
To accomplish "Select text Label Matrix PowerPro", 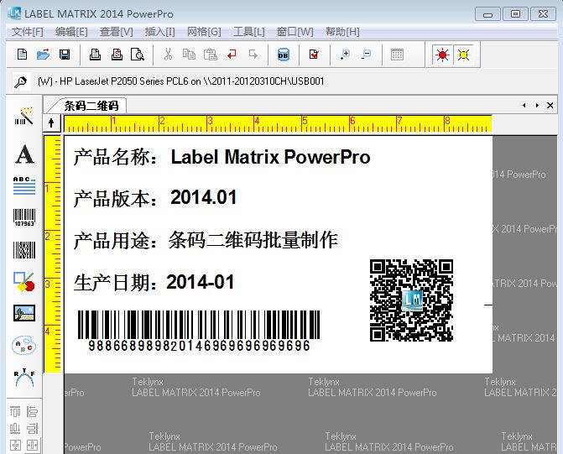I will pos(270,157).
